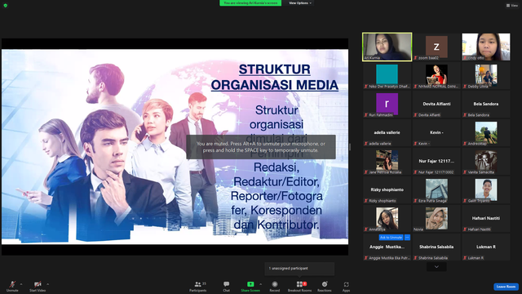Image resolution: width=522 pixels, height=294 pixels.
Task: Select Devita Alfianti's tile
Action: [x=436, y=105]
